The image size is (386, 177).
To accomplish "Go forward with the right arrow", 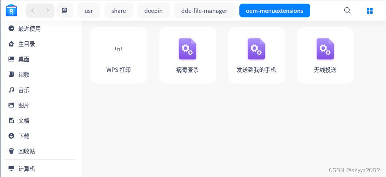I will 47,11.
